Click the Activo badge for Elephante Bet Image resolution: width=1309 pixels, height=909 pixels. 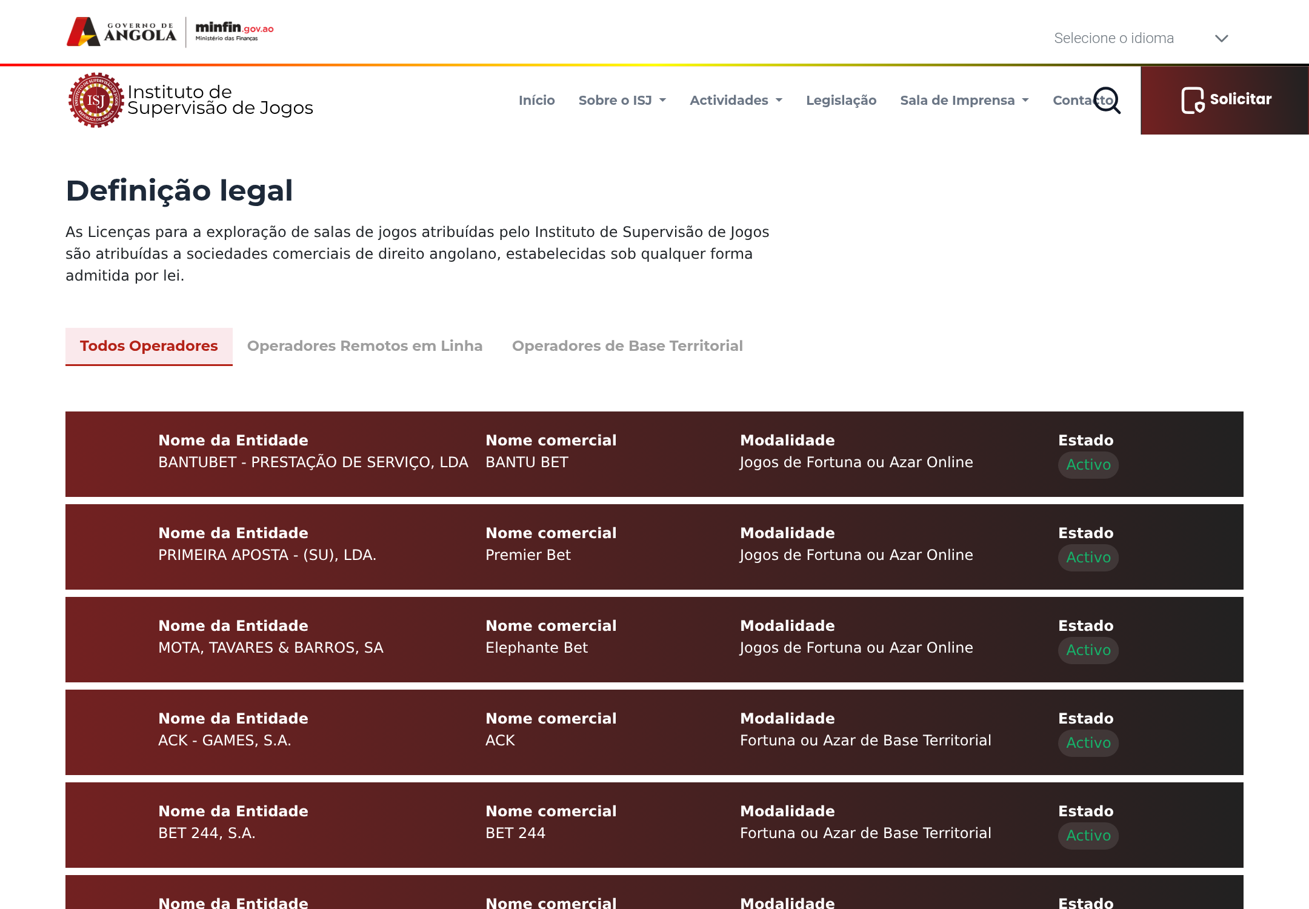click(1088, 650)
